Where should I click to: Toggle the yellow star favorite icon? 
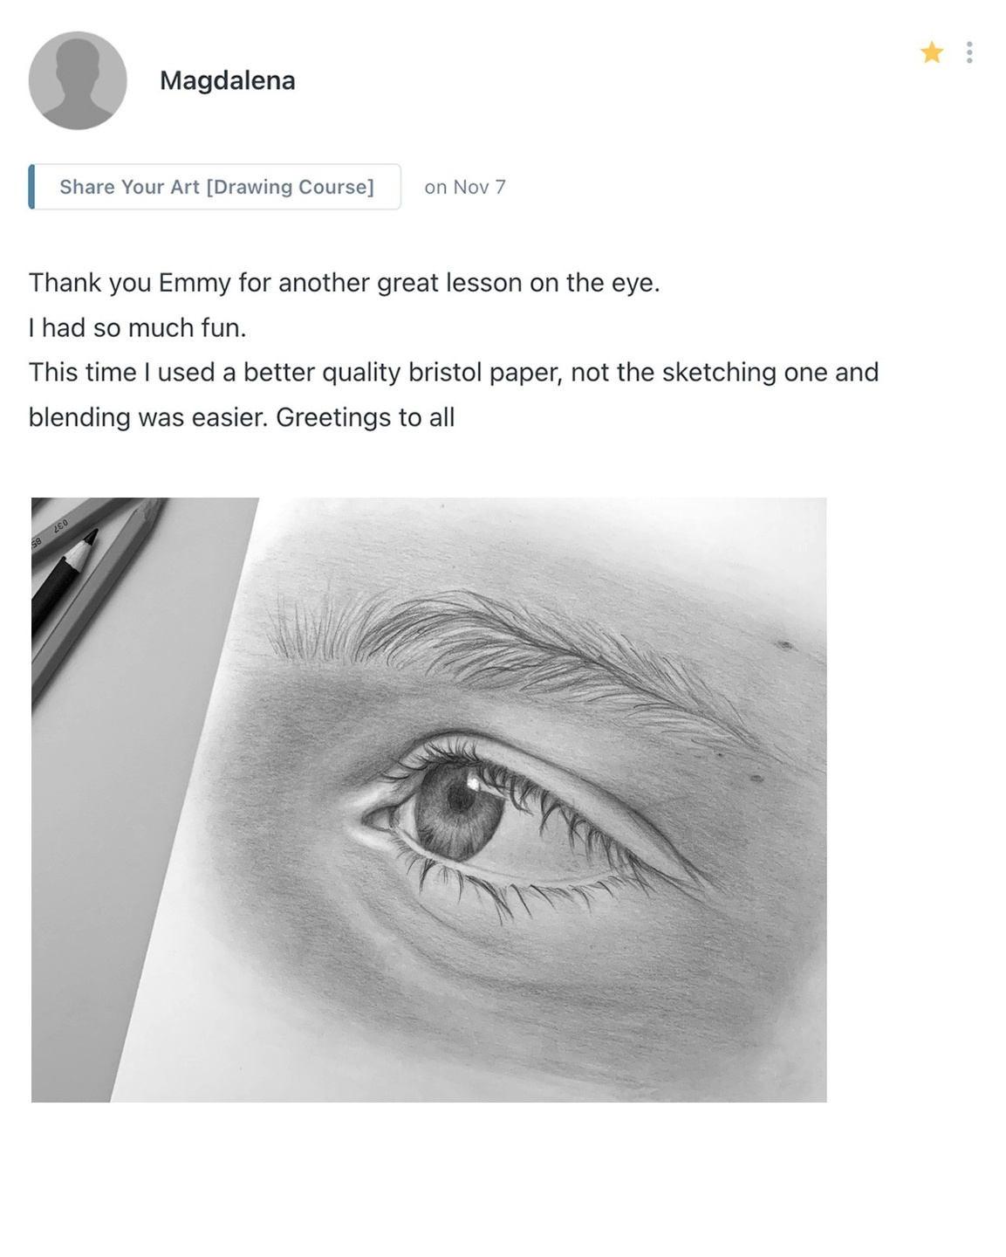coord(931,53)
